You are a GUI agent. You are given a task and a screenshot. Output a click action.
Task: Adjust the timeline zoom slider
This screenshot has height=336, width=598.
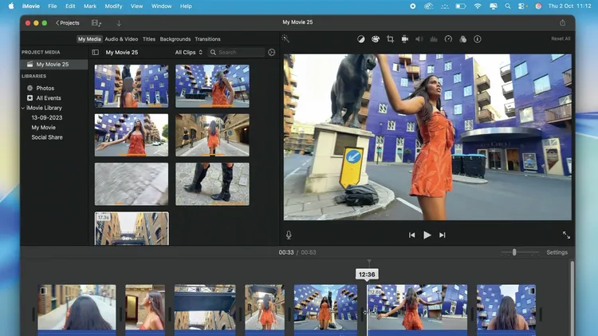point(514,252)
